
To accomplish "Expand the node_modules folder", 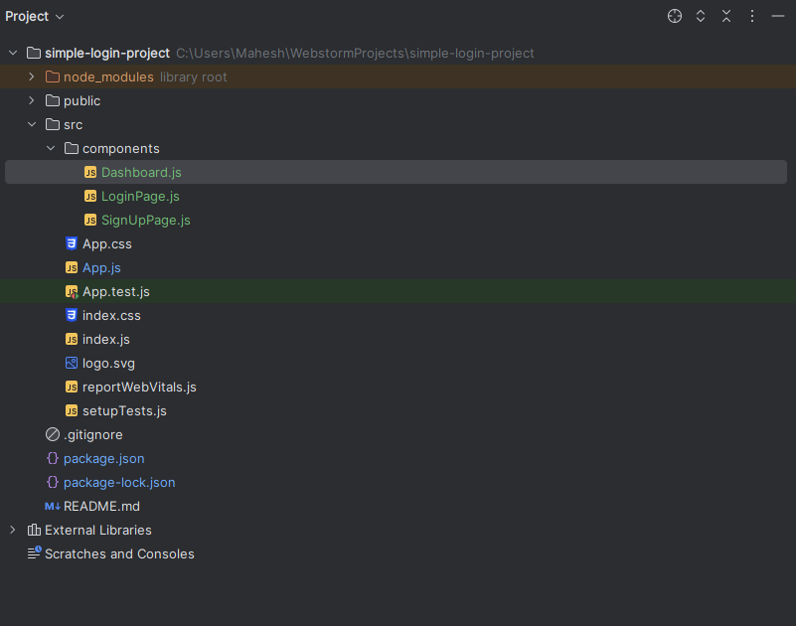I will point(32,77).
